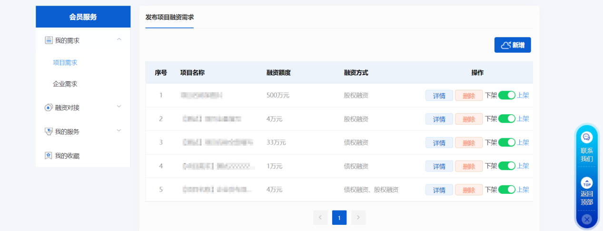Switch off the 上架 toggle in row 5
This screenshot has height=231, width=603.
coord(507,190)
